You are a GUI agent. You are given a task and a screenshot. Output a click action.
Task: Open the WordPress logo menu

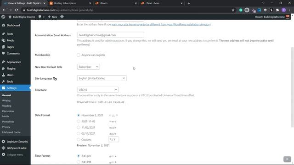tap(3, 16)
